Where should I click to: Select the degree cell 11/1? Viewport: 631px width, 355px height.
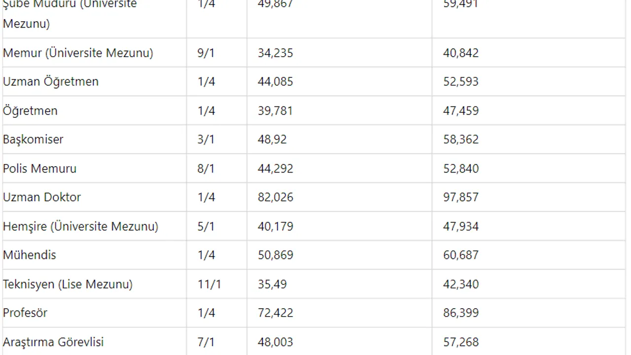(209, 284)
